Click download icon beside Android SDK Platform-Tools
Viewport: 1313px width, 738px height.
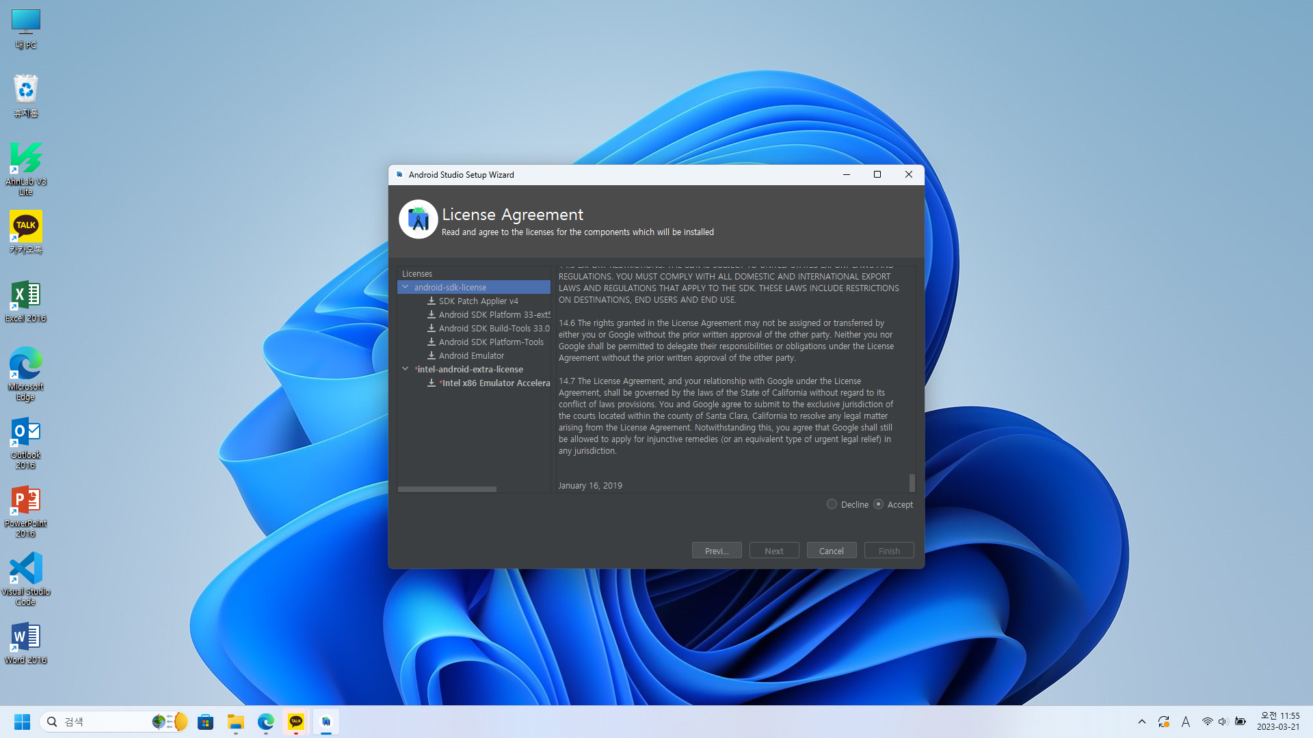(432, 342)
